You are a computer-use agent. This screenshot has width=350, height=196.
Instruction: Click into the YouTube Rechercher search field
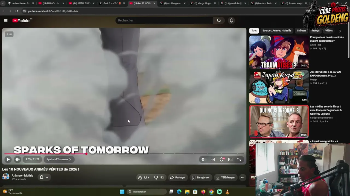(x=164, y=20)
